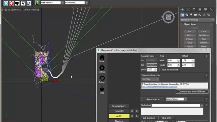217x122 pixels.
Task: Open the Display panel icon
Action: 205,9
